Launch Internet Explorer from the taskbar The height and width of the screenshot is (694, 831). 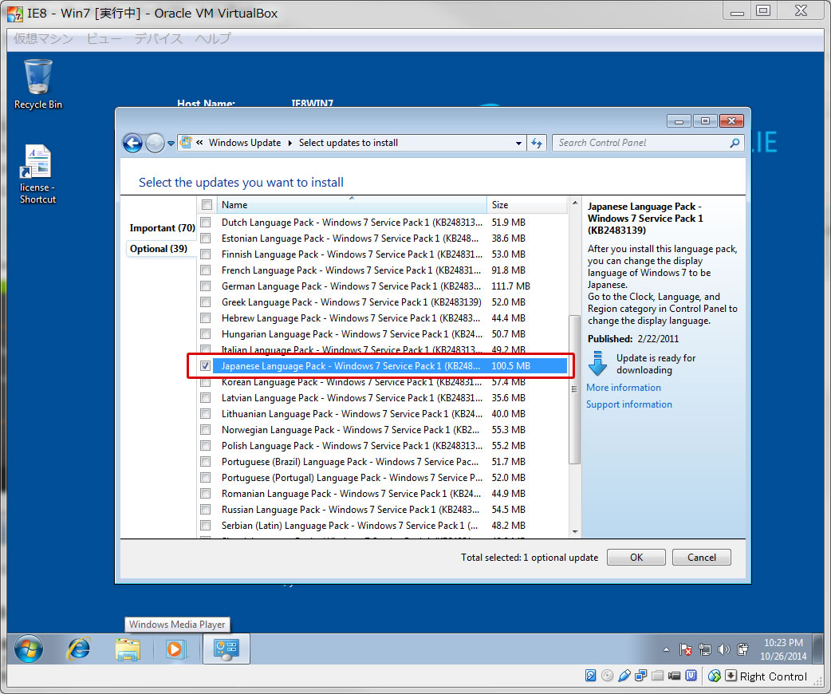(x=79, y=649)
